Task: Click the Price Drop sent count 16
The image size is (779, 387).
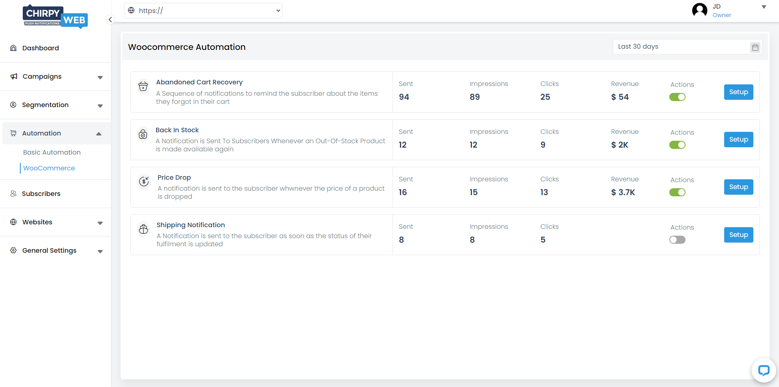Action: click(403, 192)
